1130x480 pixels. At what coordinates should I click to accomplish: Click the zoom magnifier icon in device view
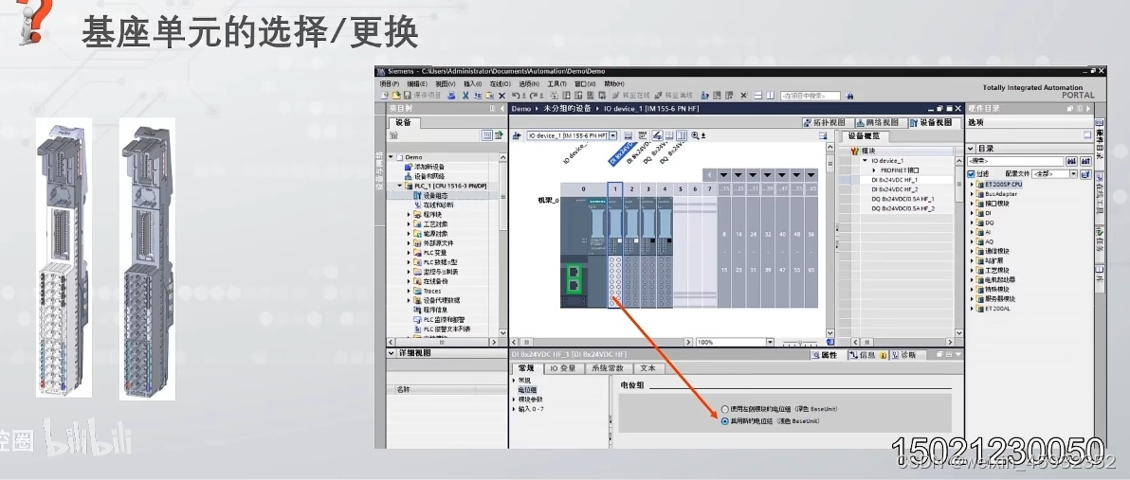pos(696,135)
